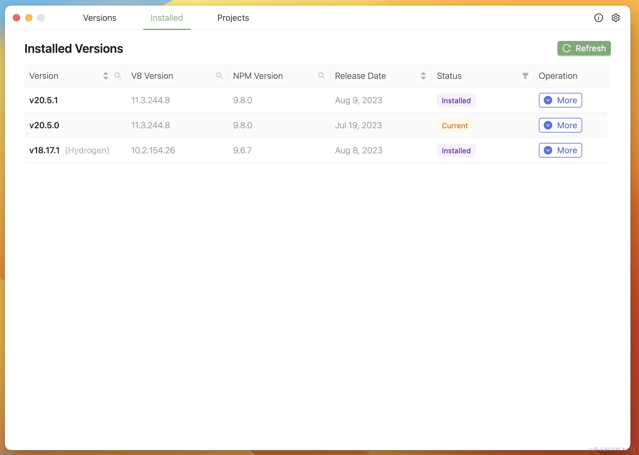Select the Installed tab
The height and width of the screenshot is (455, 639).
[167, 18]
